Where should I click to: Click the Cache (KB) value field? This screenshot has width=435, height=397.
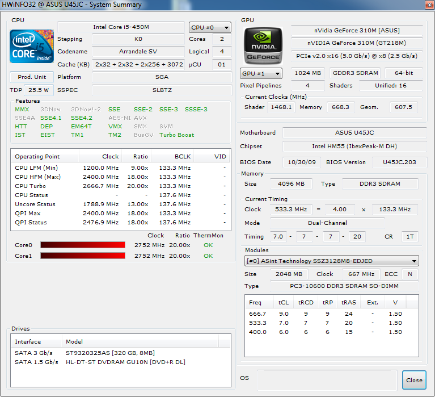138,64
